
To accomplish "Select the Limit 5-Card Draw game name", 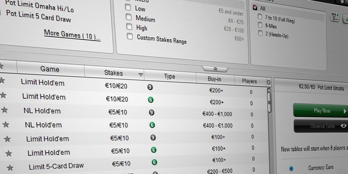I will pos(56,166).
